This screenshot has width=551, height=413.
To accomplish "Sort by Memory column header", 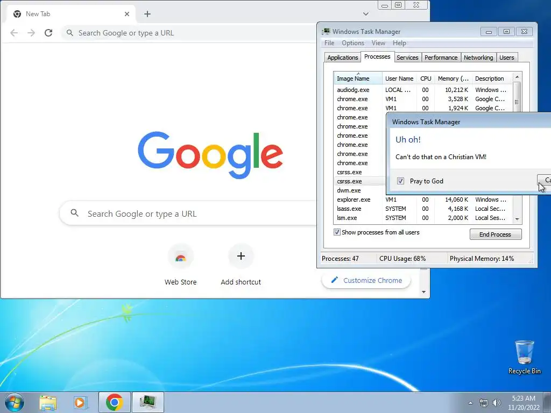I will (x=453, y=79).
